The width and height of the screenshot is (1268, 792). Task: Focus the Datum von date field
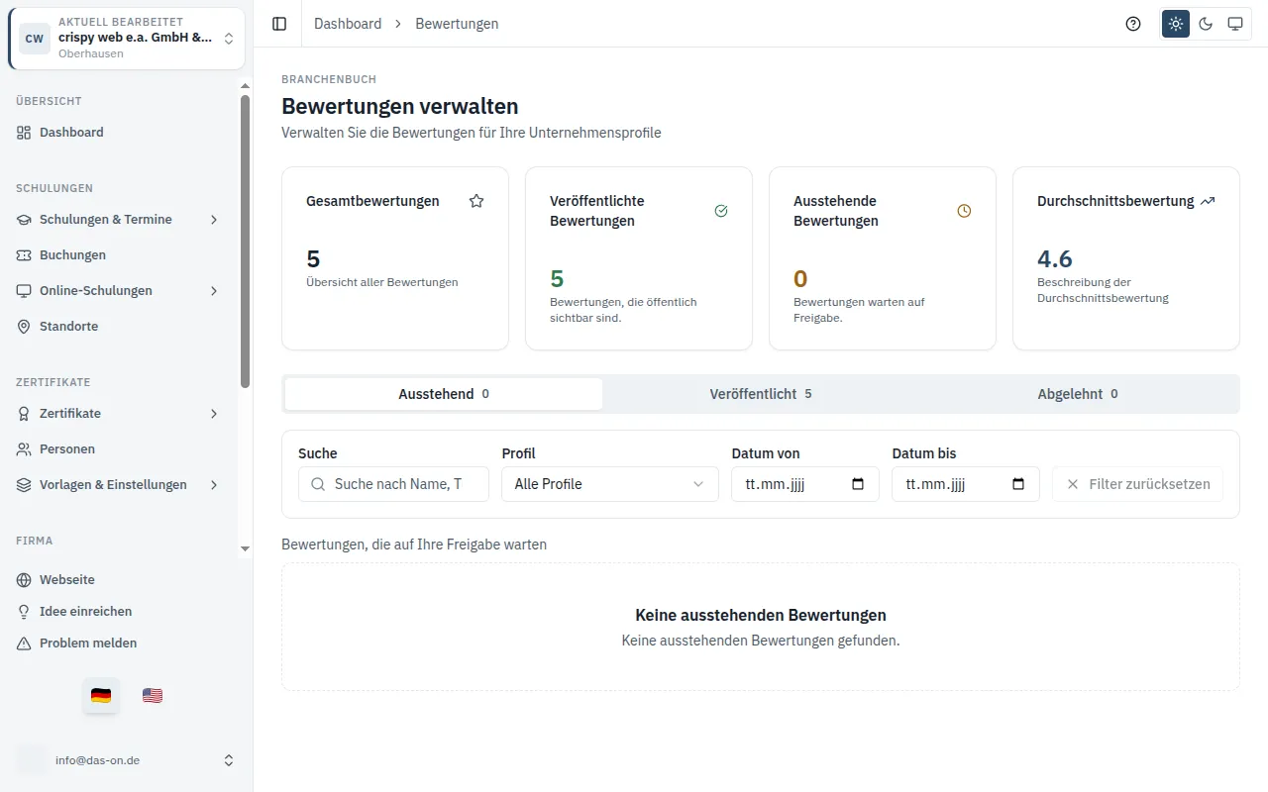coord(804,484)
